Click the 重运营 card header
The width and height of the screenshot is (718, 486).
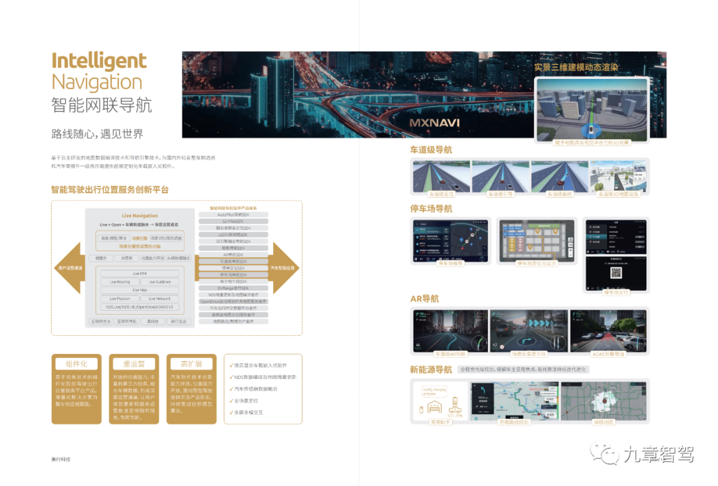click(x=134, y=364)
